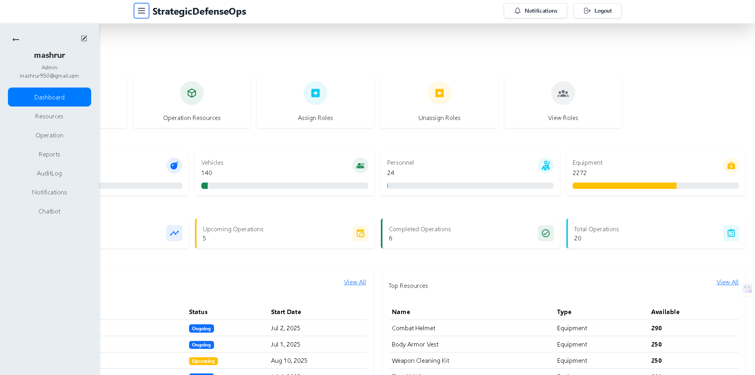Click the Status column header
The width and height of the screenshot is (755, 375).
pyautogui.click(x=198, y=312)
